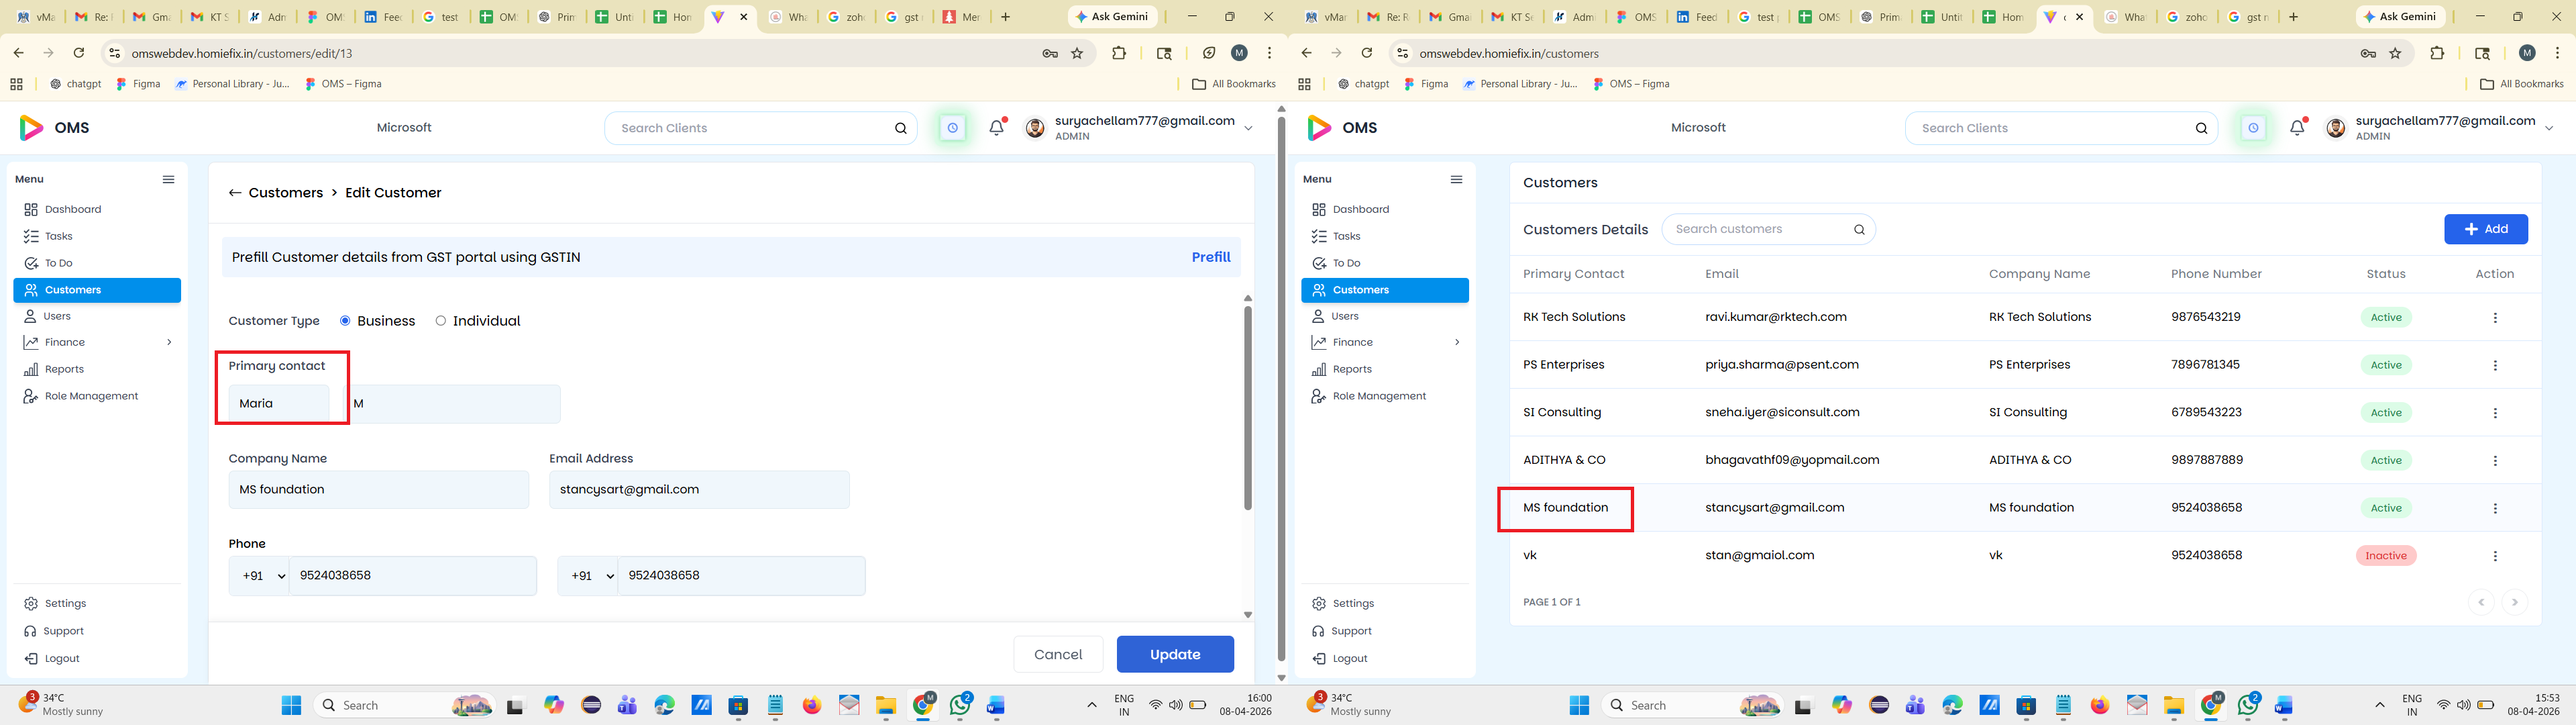2576x725 pixels.
Task: Click the clock icon beside Search Clients, left window
Action: click(x=953, y=128)
